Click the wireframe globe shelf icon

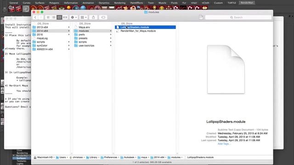click(x=76, y=8)
